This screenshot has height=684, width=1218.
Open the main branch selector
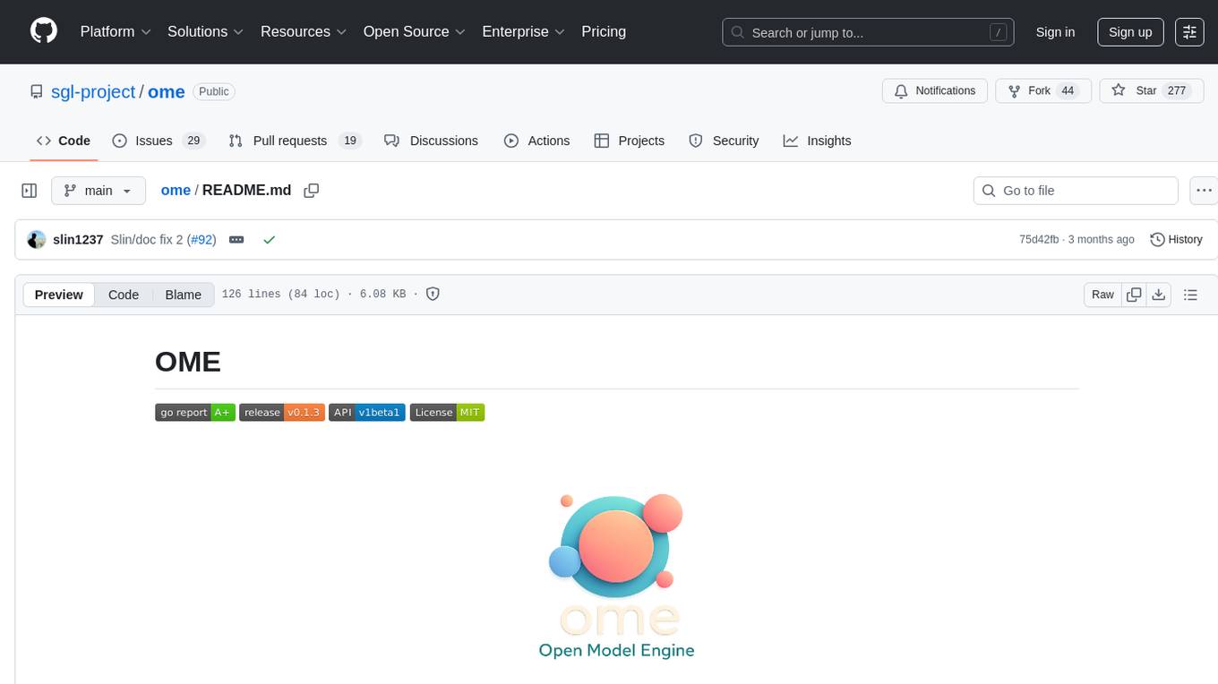pos(98,191)
